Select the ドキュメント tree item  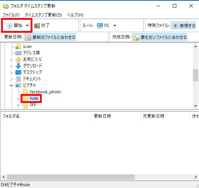tap(32, 79)
